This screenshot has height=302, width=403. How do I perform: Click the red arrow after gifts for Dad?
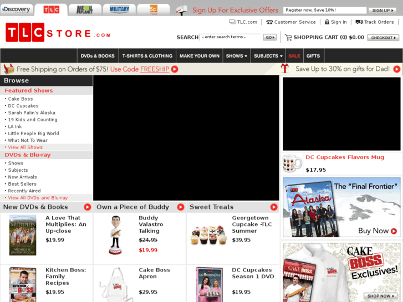coord(397,69)
